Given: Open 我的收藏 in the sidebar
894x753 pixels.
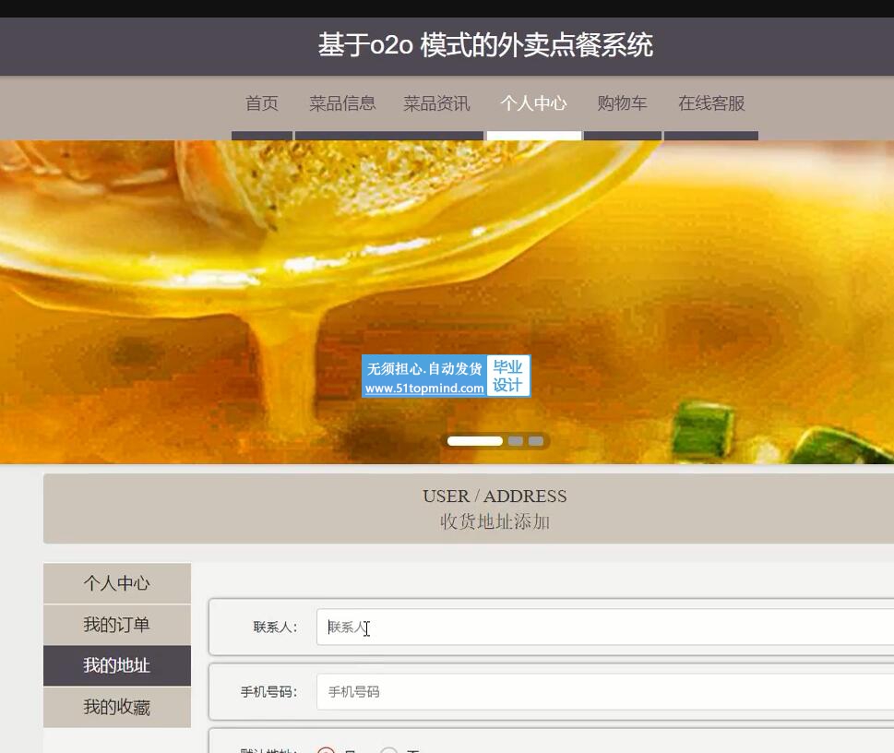Looking at the screenshot, I should pos(117,708).
